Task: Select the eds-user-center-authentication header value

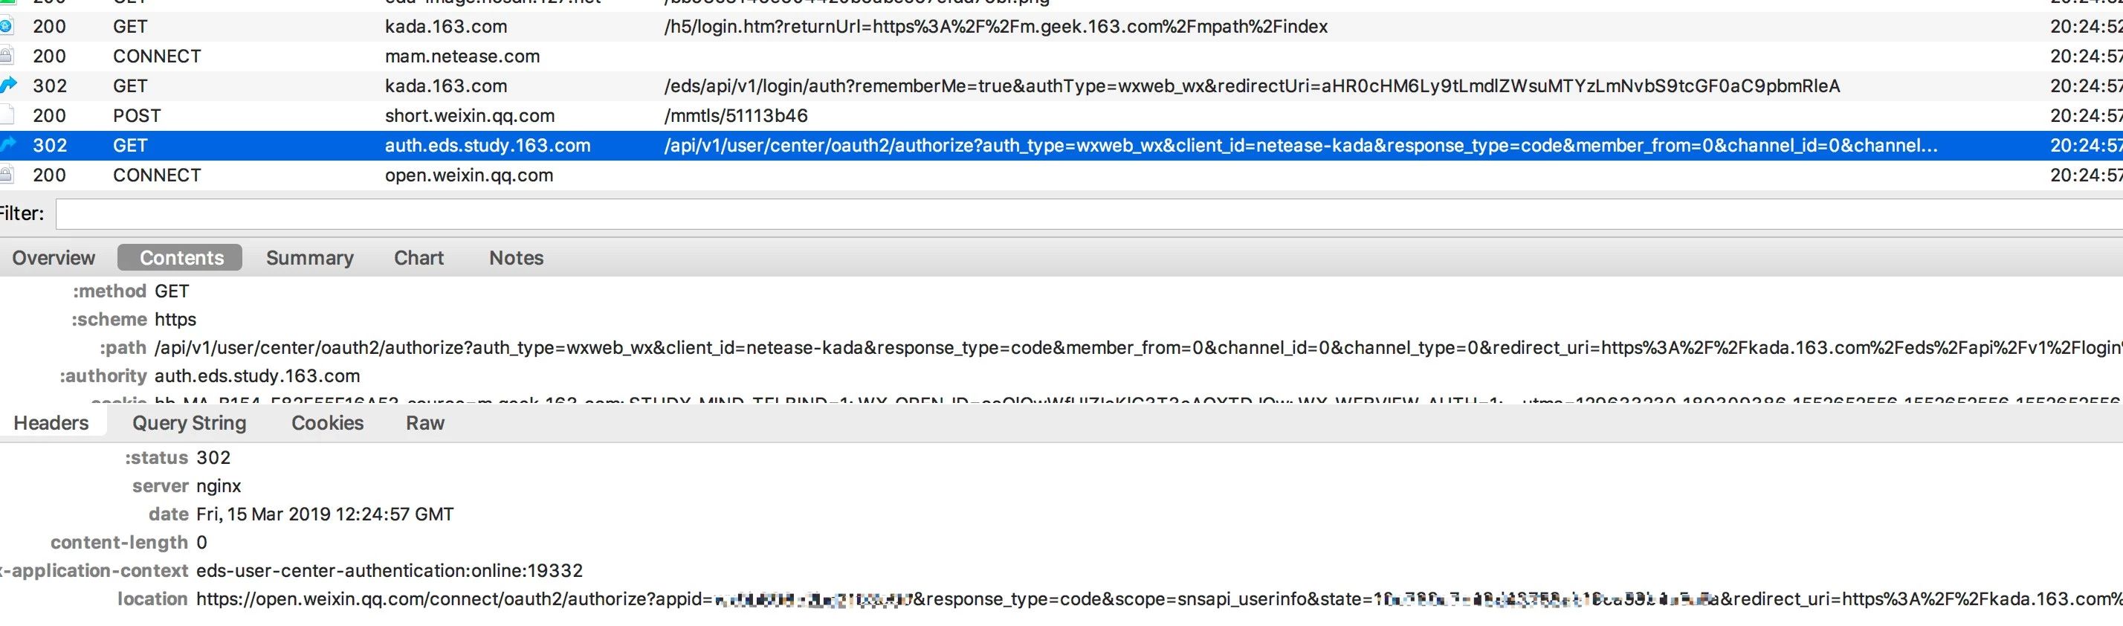Action: (389, 570)
